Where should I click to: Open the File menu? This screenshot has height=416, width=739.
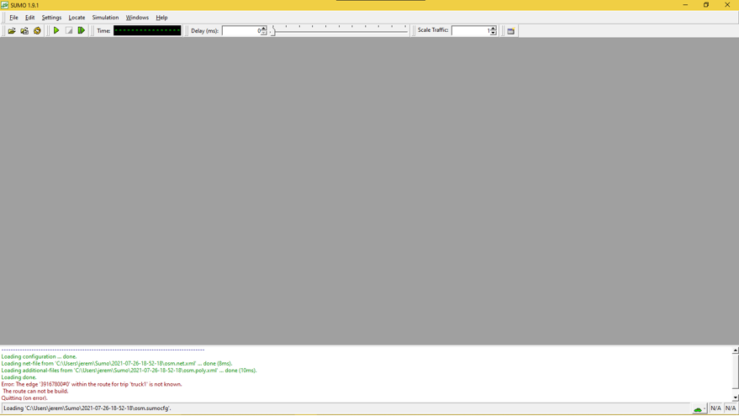click(x=13, y=18)
